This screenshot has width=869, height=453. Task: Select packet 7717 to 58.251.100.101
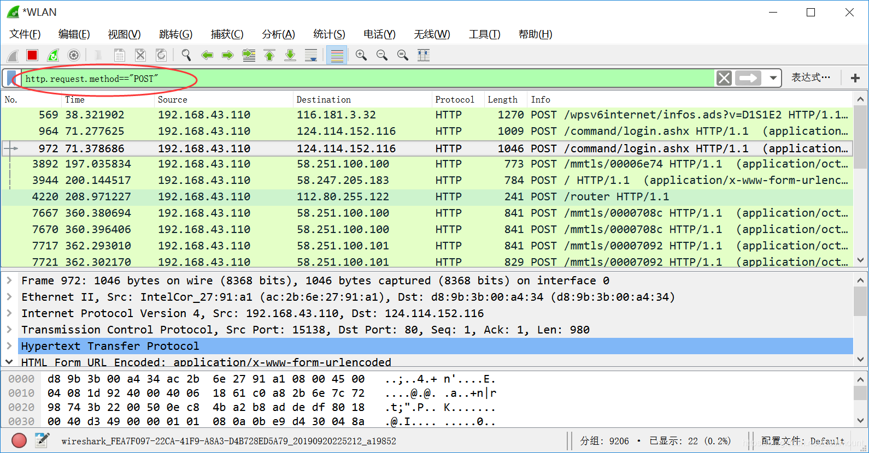click(426, 246)
